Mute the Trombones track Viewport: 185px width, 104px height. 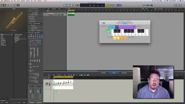tap(49, 15)
